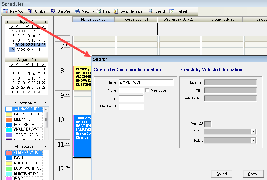267x180 pixels.
Task: Switch to weekly view using the OneWeek icon
Action: tap(52, 11)
